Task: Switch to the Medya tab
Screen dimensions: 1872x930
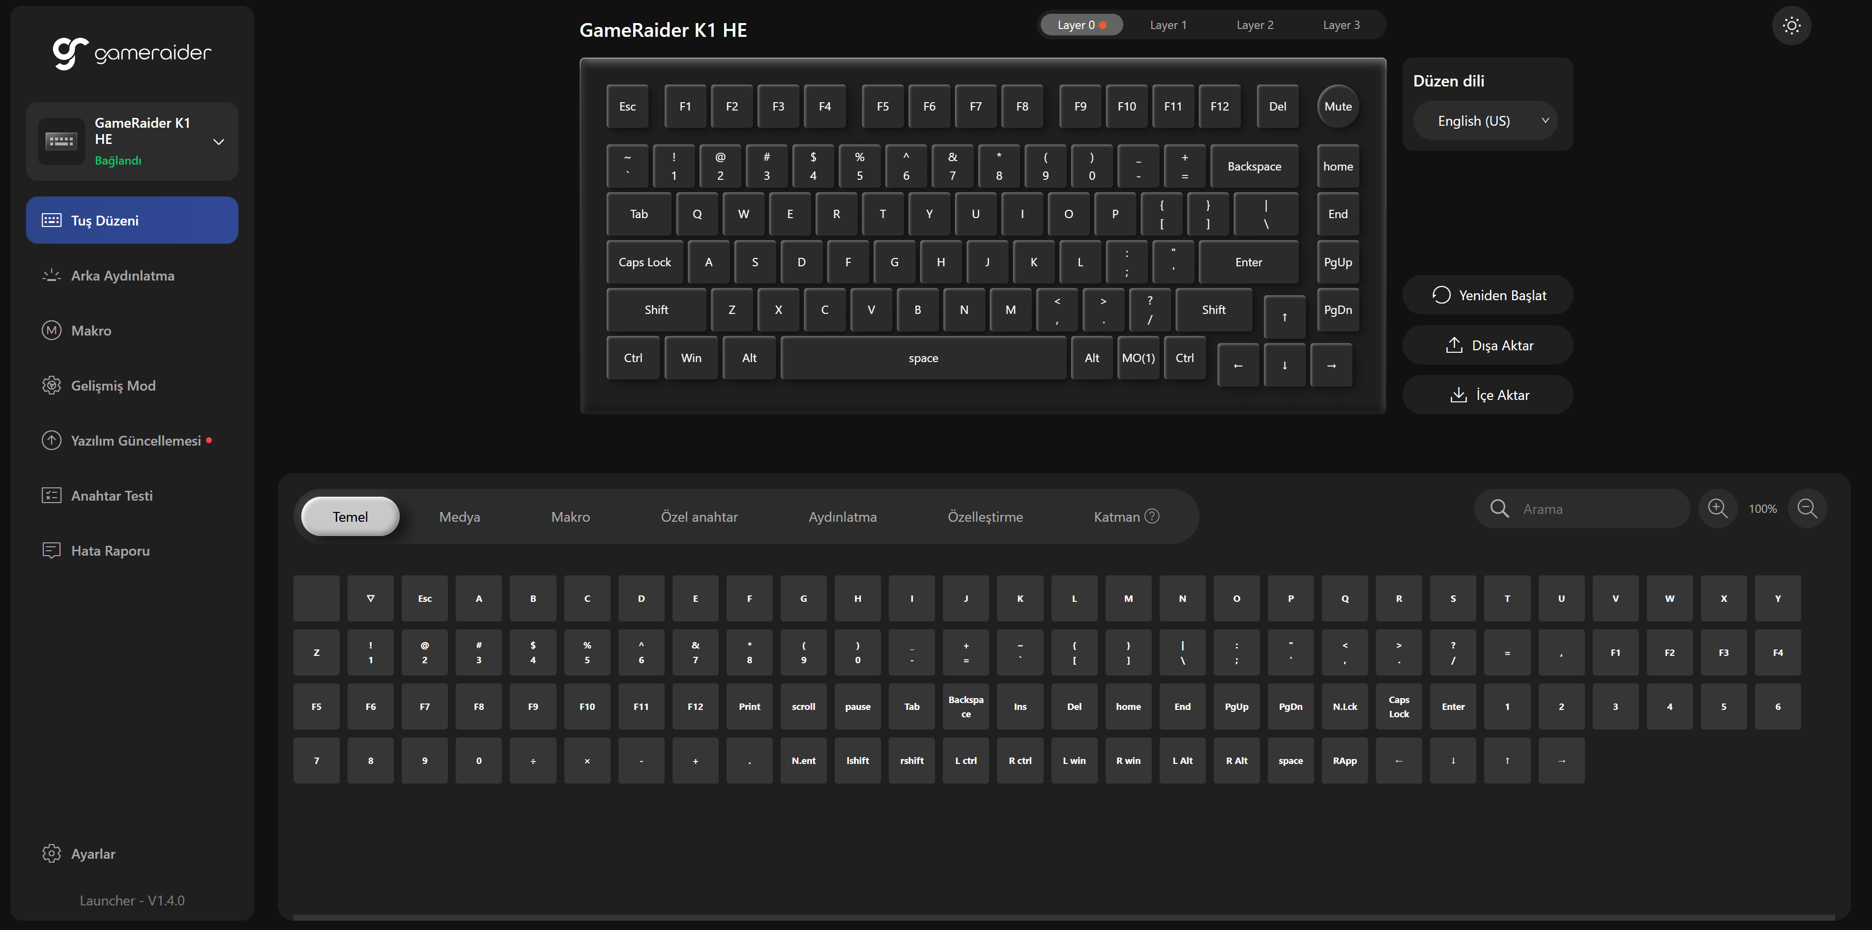Action: tap(459, 517)
